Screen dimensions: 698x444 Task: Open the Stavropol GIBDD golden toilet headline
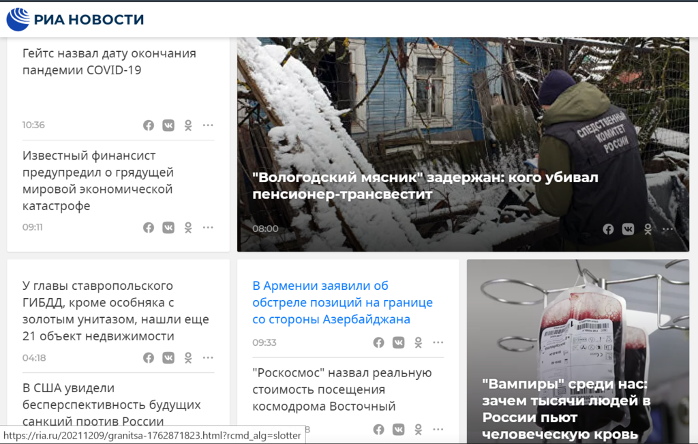point(116,311)
